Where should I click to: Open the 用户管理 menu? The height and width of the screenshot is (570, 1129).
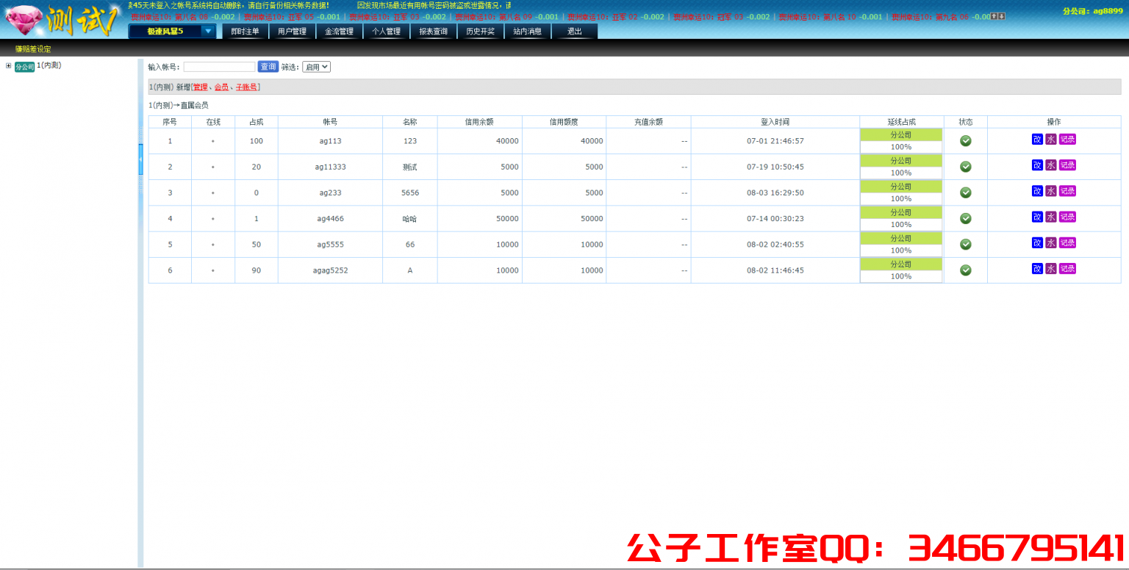(x=292, y=31)
